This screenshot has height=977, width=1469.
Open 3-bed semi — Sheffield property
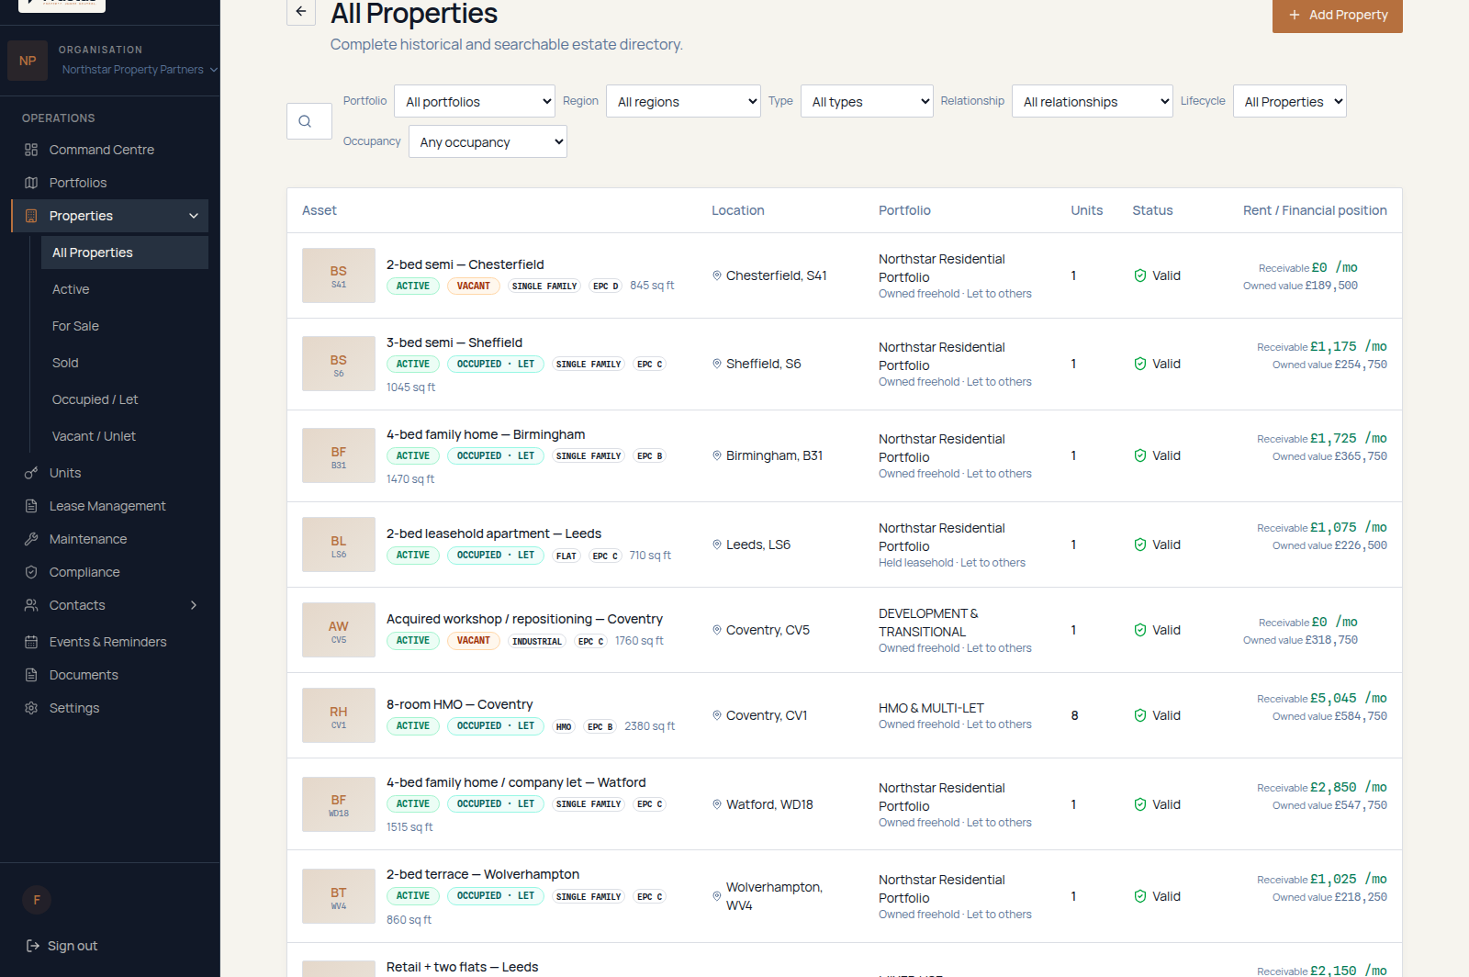coord(454,343)
